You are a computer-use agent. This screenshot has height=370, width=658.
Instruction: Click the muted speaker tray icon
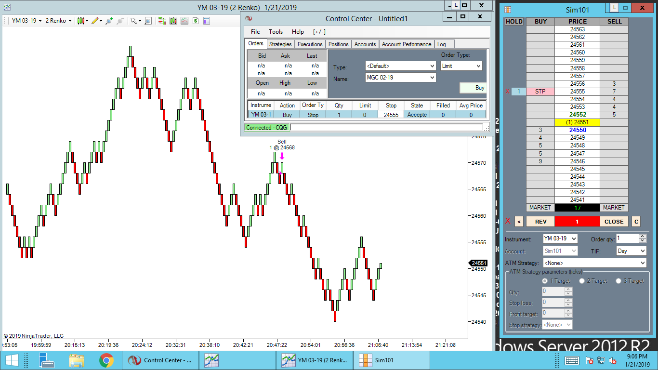pos(613,360)
